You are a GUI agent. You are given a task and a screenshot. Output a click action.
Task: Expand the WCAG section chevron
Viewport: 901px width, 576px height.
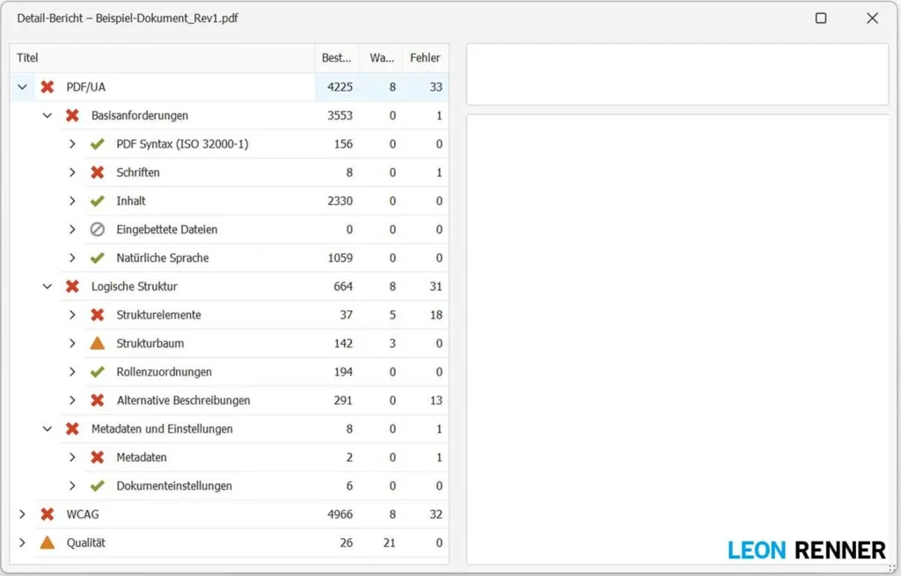(23, 514)
